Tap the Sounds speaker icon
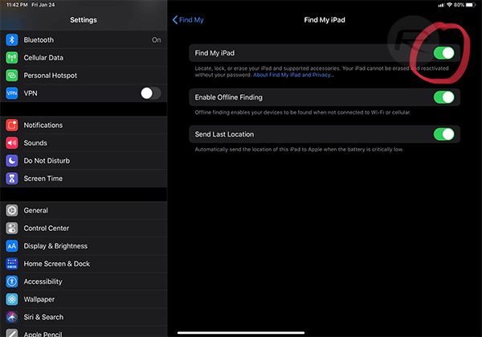The image size is (482, 337). [12, 143]
